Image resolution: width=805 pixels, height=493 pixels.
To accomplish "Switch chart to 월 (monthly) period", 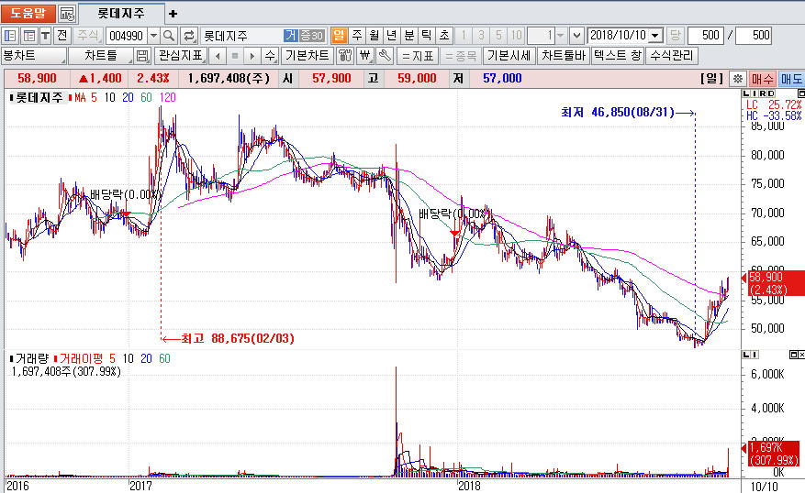I will pos(374,35).
